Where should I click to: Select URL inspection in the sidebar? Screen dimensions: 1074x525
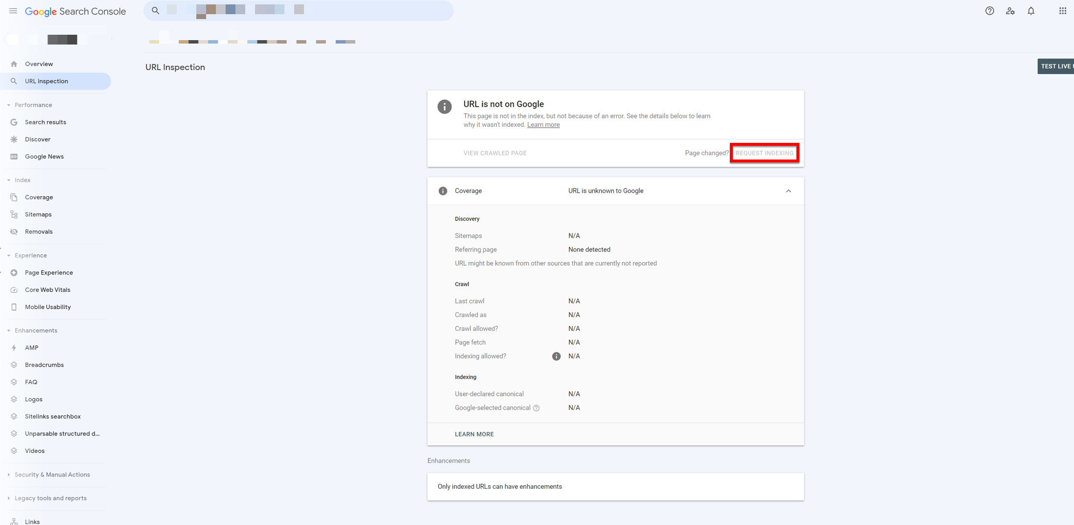(47, 81)
